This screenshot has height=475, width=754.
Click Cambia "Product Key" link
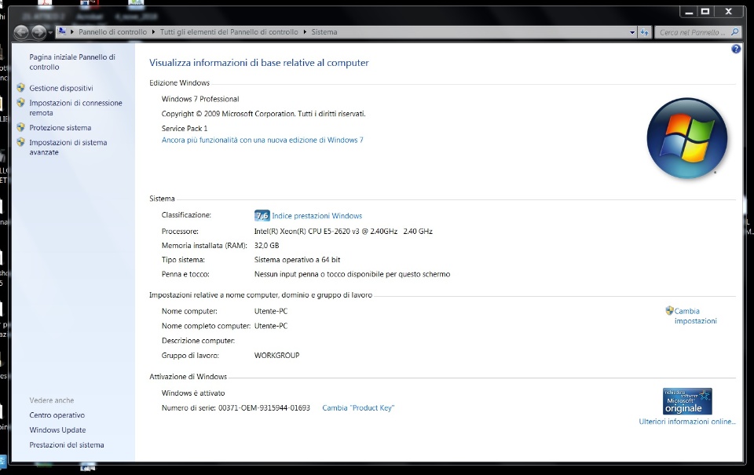click(x=358, y=407)
